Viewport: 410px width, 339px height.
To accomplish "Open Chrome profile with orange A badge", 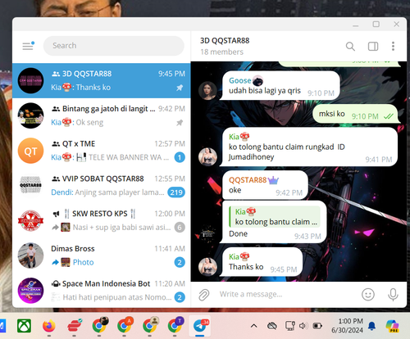I will coord(125,325).
